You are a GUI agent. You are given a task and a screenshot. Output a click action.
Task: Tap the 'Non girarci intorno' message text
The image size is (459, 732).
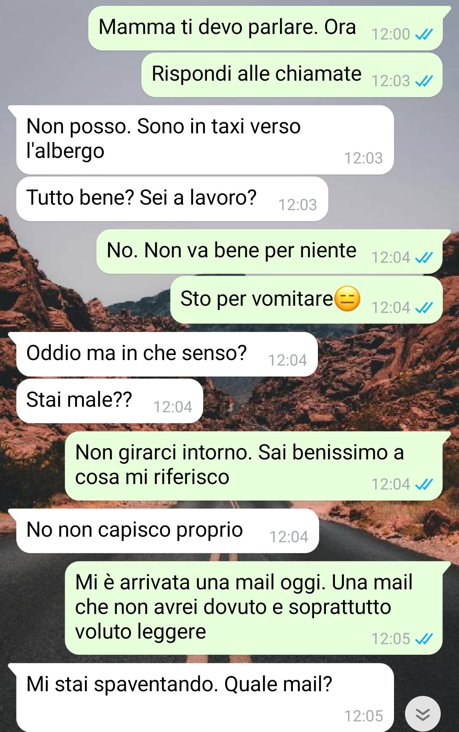(239, 465)
